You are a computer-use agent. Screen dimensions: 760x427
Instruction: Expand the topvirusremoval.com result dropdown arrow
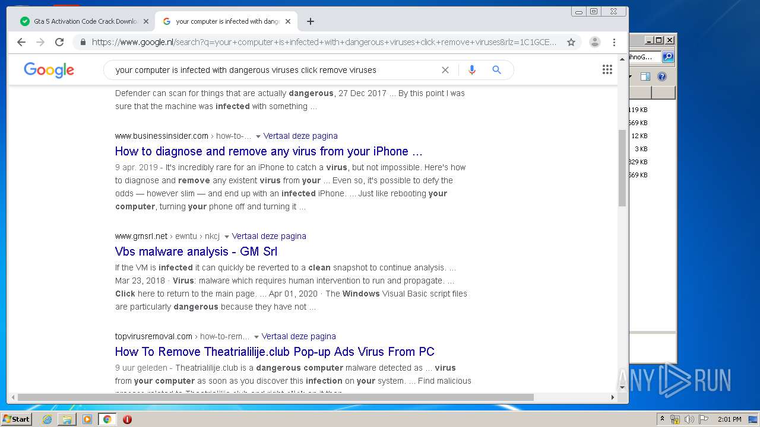256,337
